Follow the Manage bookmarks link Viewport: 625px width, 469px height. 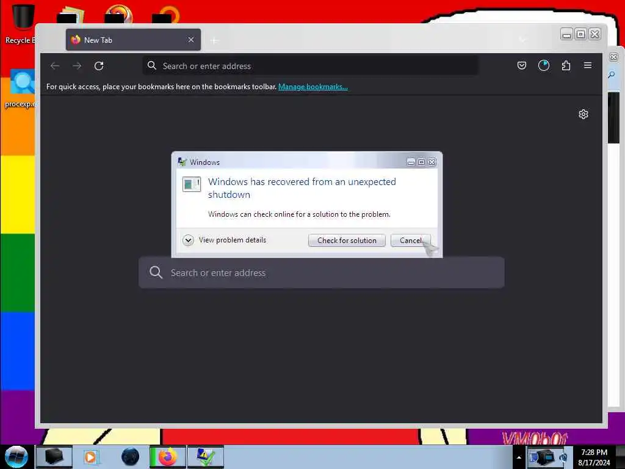[313, 87]
